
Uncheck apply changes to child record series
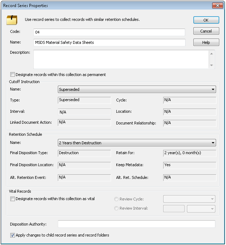pos(12,235)
